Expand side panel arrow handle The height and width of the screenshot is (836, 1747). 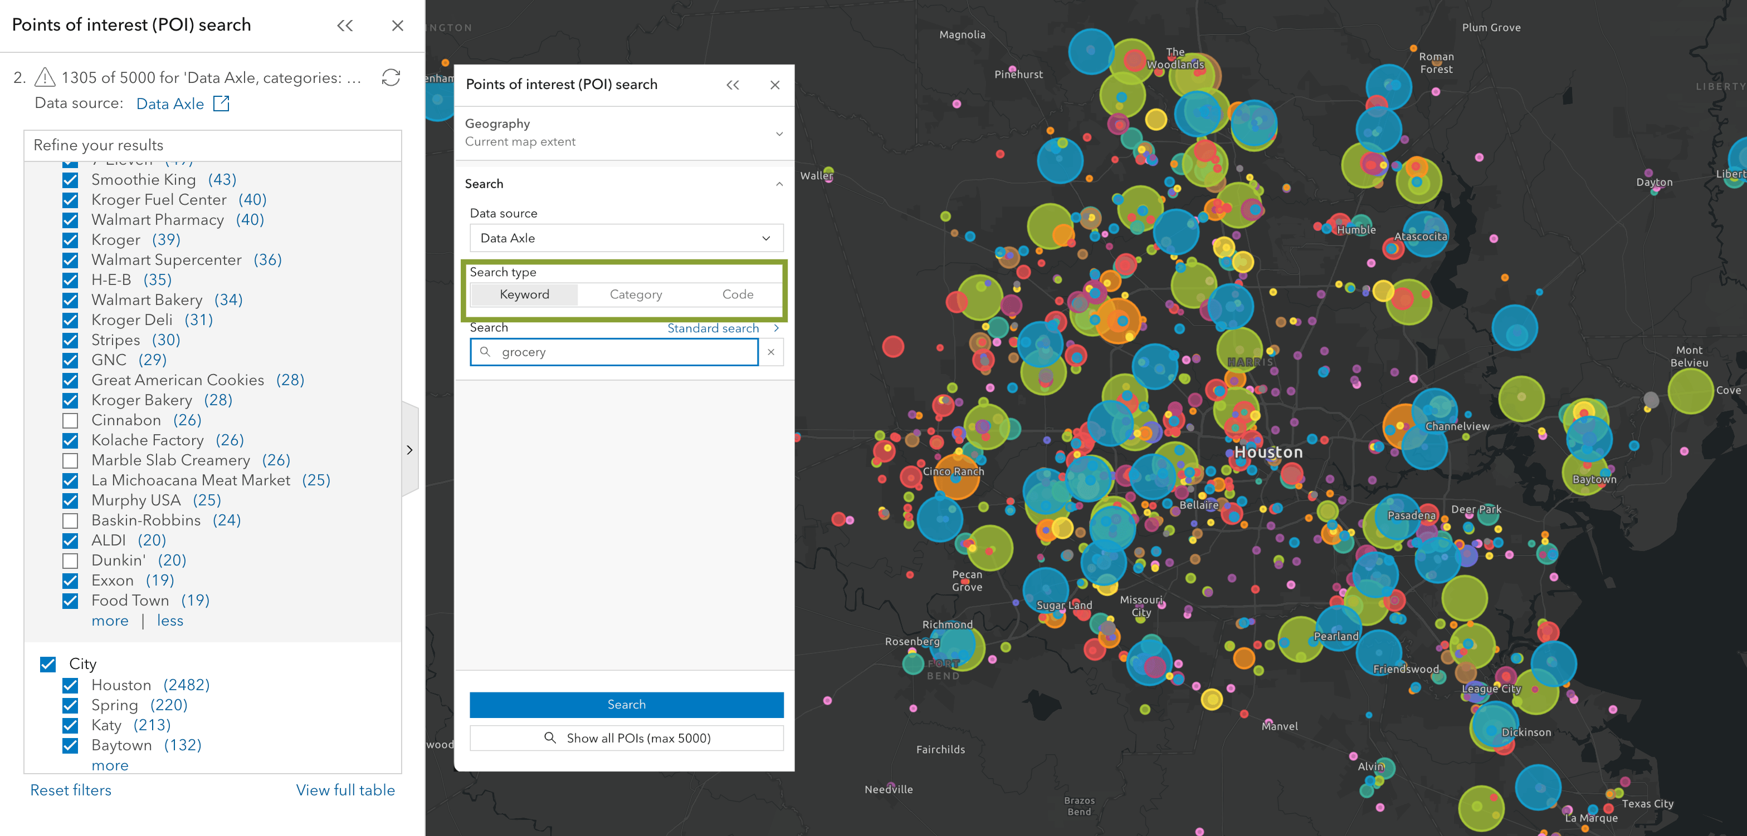[x=409, y=450]
